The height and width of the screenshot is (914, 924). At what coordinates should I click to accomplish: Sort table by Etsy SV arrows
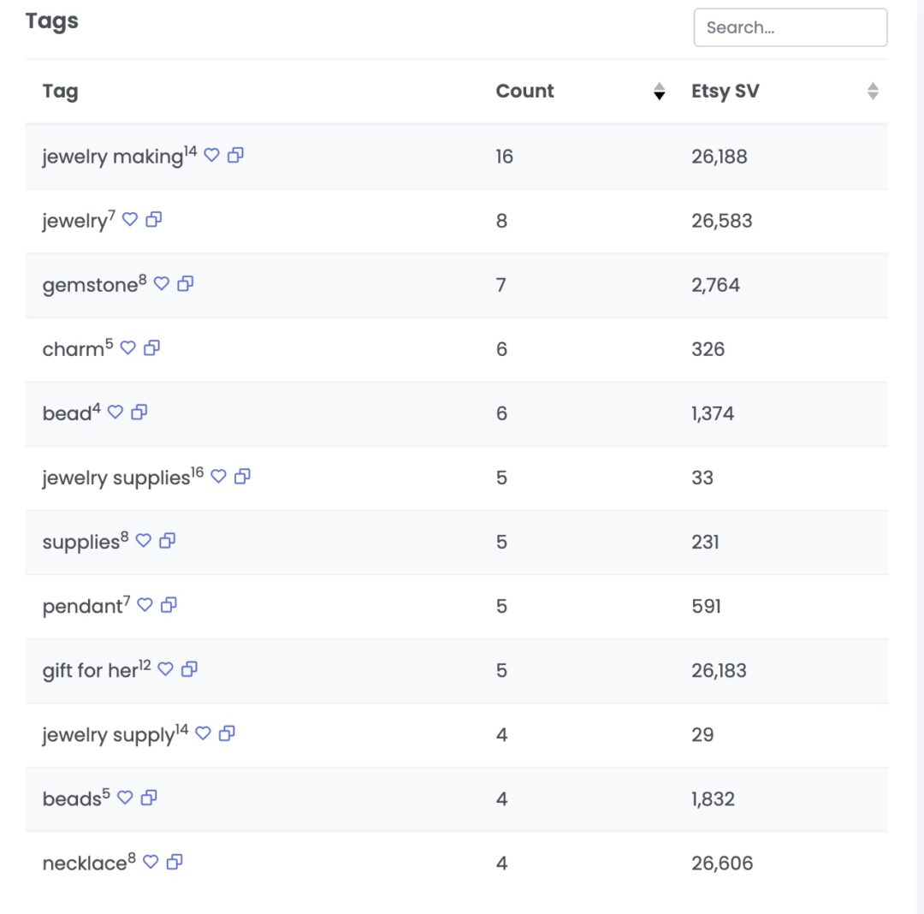(x=873, y=91)
